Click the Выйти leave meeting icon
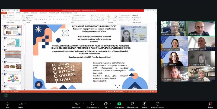The image size is (217, 109). (210, 104)
